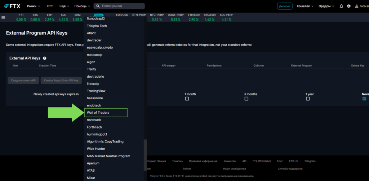
Task: Open the hamburger sidebar menu
Action: [4, 17]
